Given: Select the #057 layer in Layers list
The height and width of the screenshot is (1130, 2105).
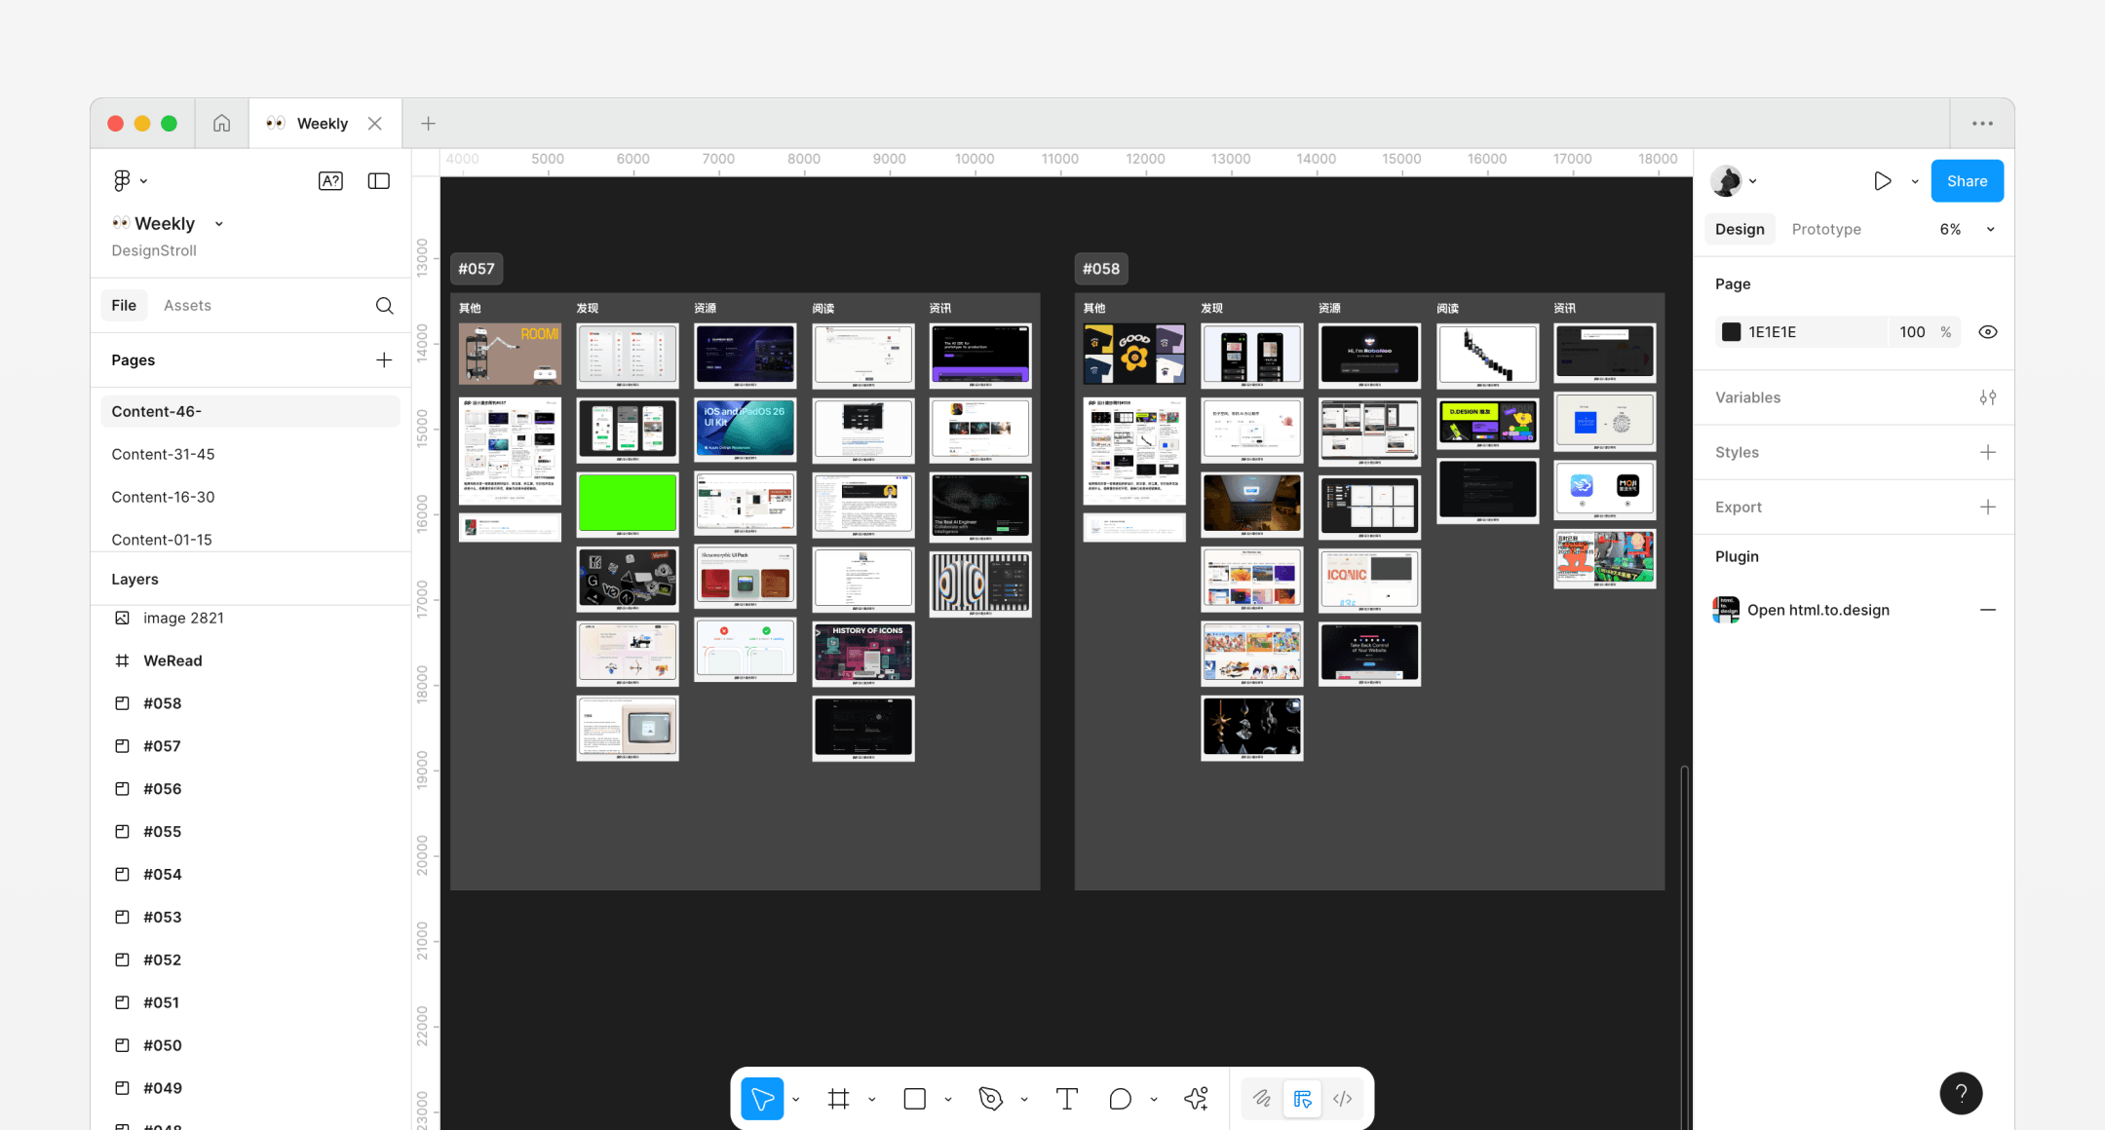Looking at the screenshot, I should click(x=162, y=746).
